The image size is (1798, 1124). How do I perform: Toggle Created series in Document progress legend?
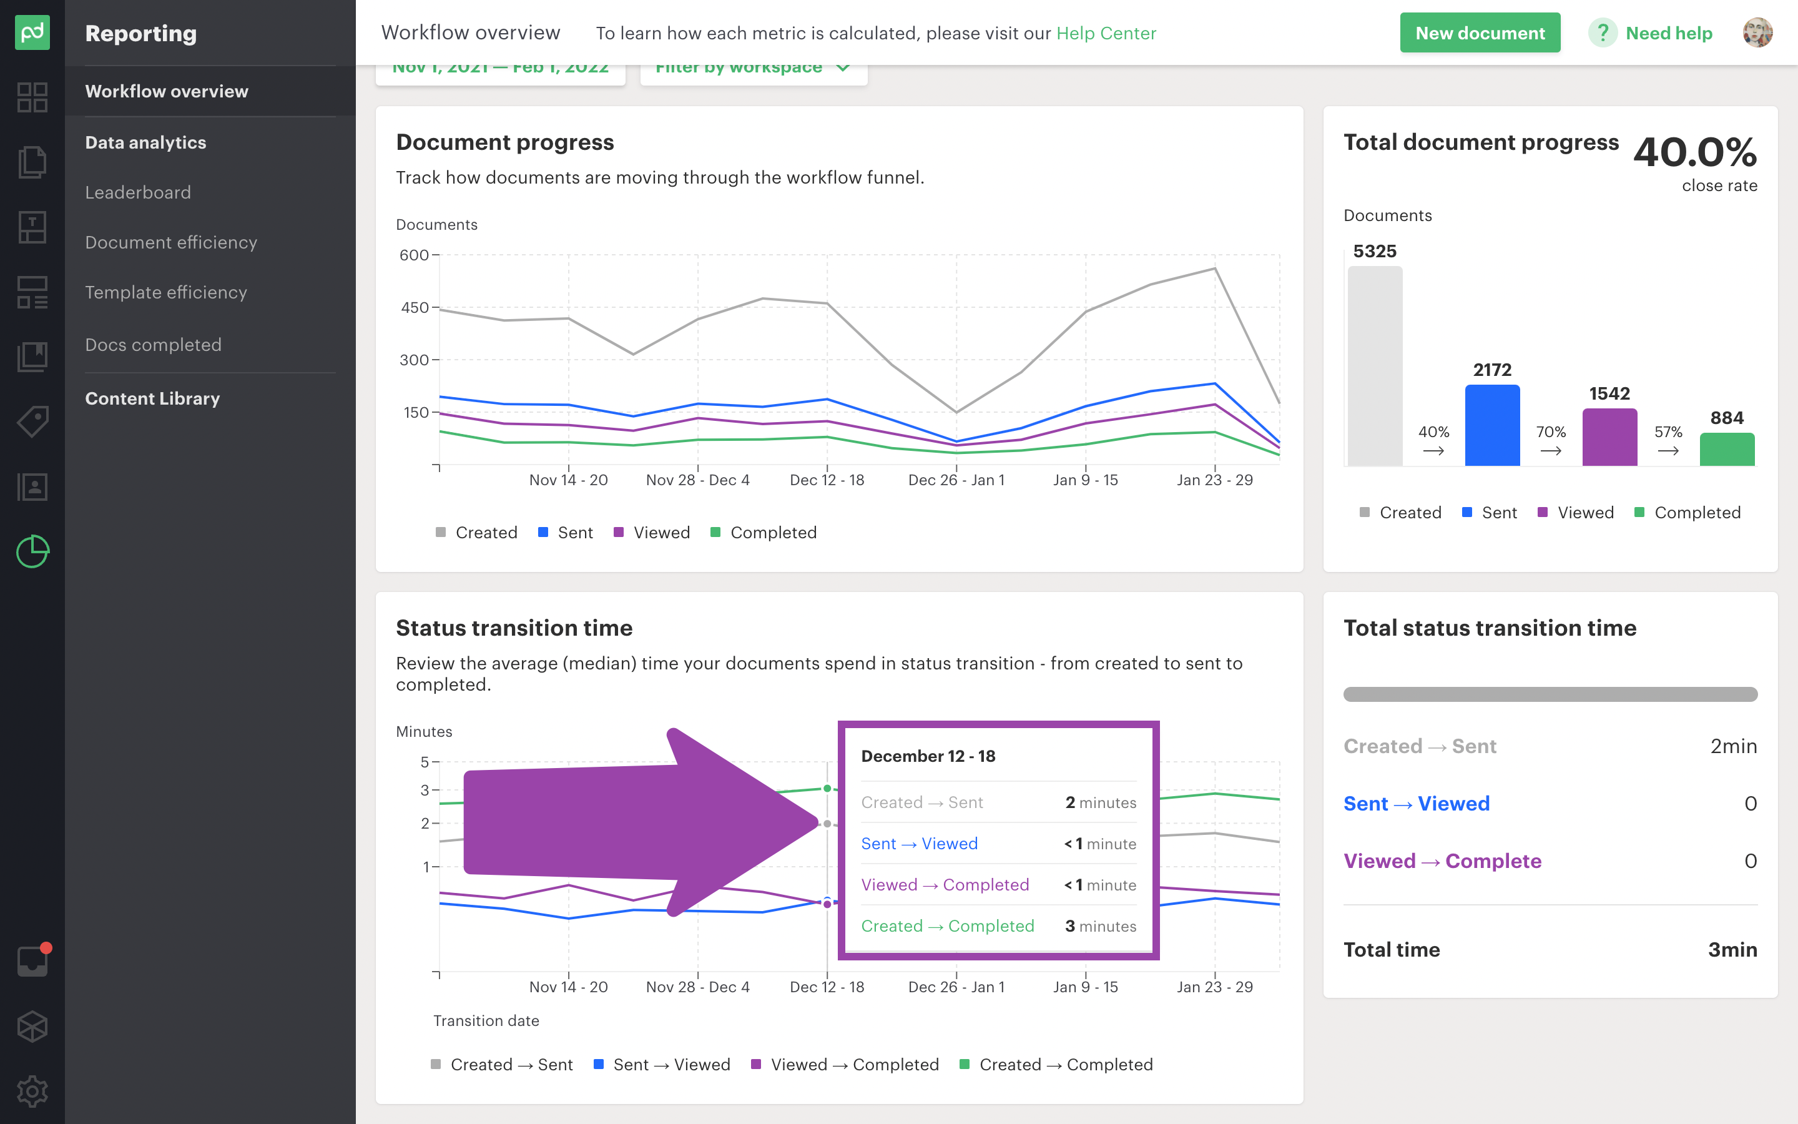point(476,532)
